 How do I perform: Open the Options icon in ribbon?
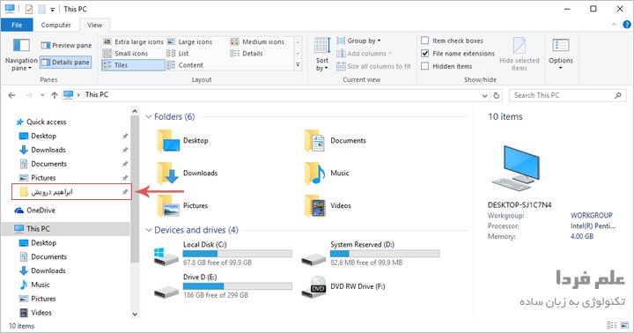tap(560, 45)
